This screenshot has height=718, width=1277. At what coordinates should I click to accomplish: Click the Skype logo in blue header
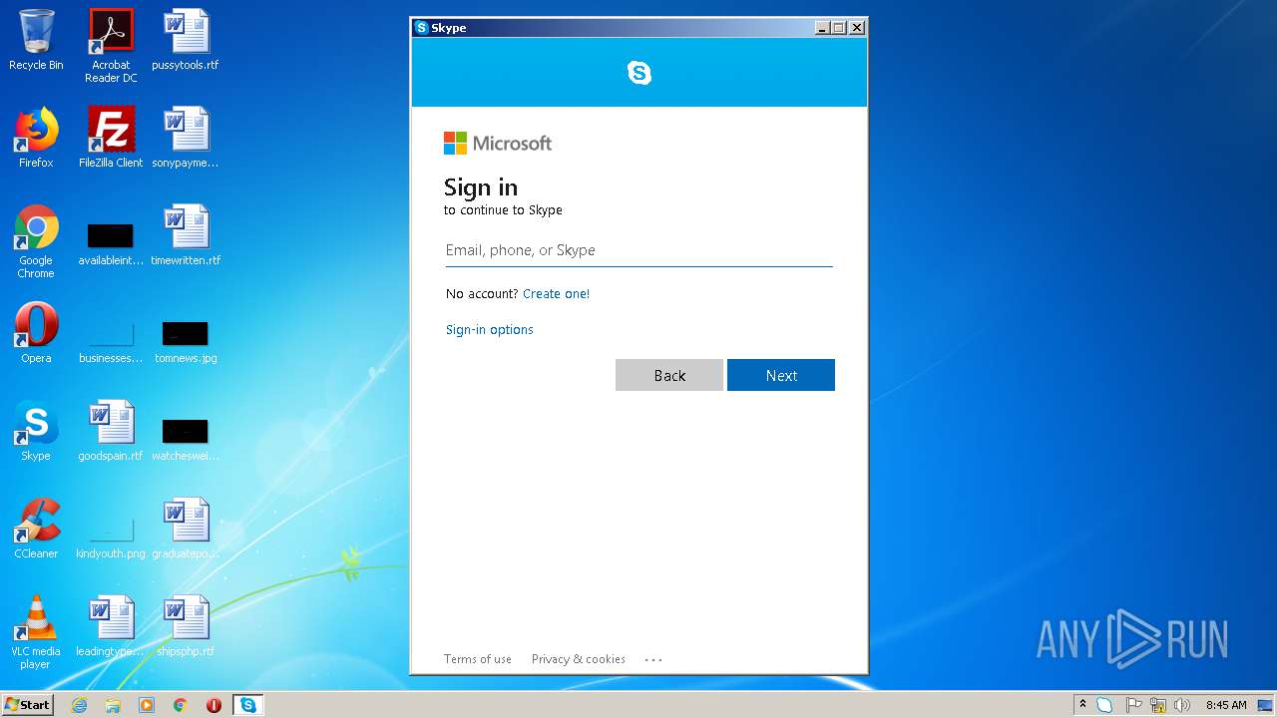pyautogui.click(x=639, y=72)
